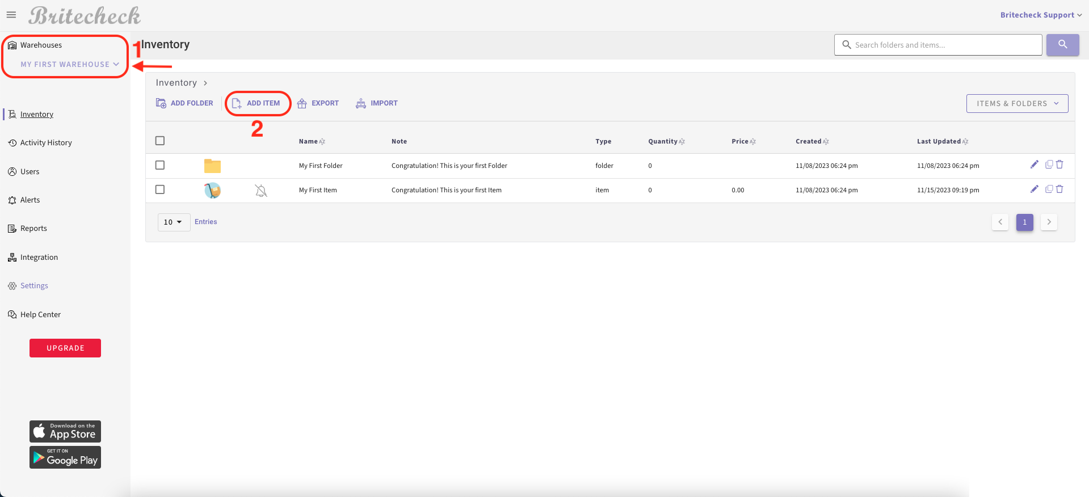Image resolution: width=1089 pixels, height=497 pixels.
Task: Sort table by Price column
Action: coord(743,141)
